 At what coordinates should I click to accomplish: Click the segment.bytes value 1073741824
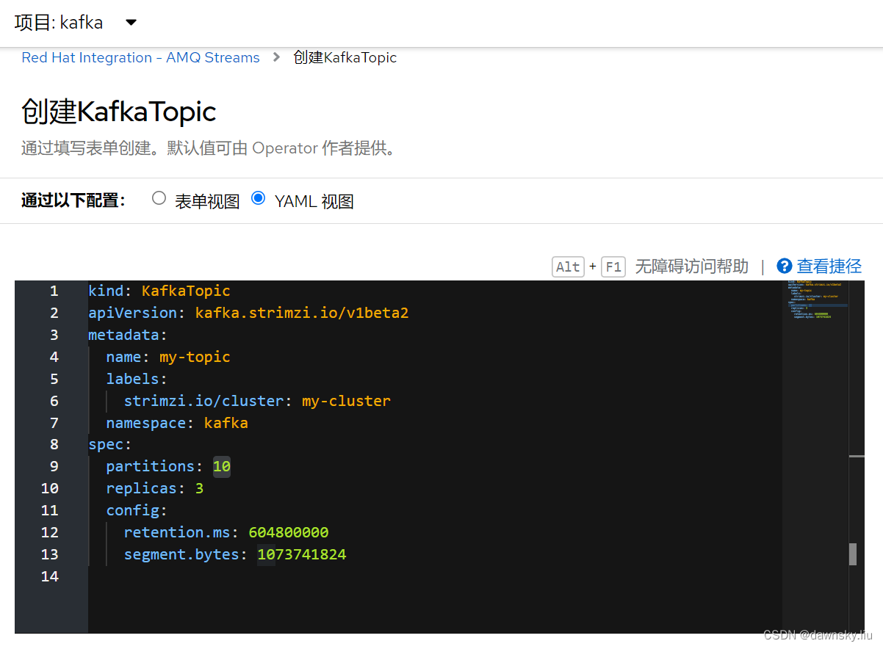tap(301, 554)
